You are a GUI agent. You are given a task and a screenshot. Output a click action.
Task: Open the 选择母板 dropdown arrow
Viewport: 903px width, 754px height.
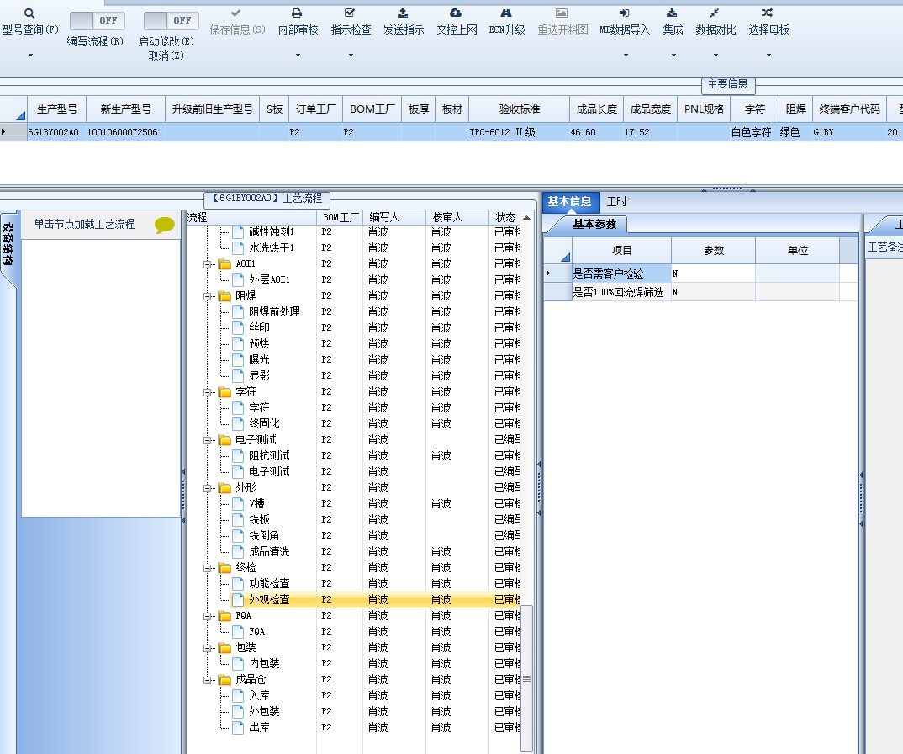point(768,56)
